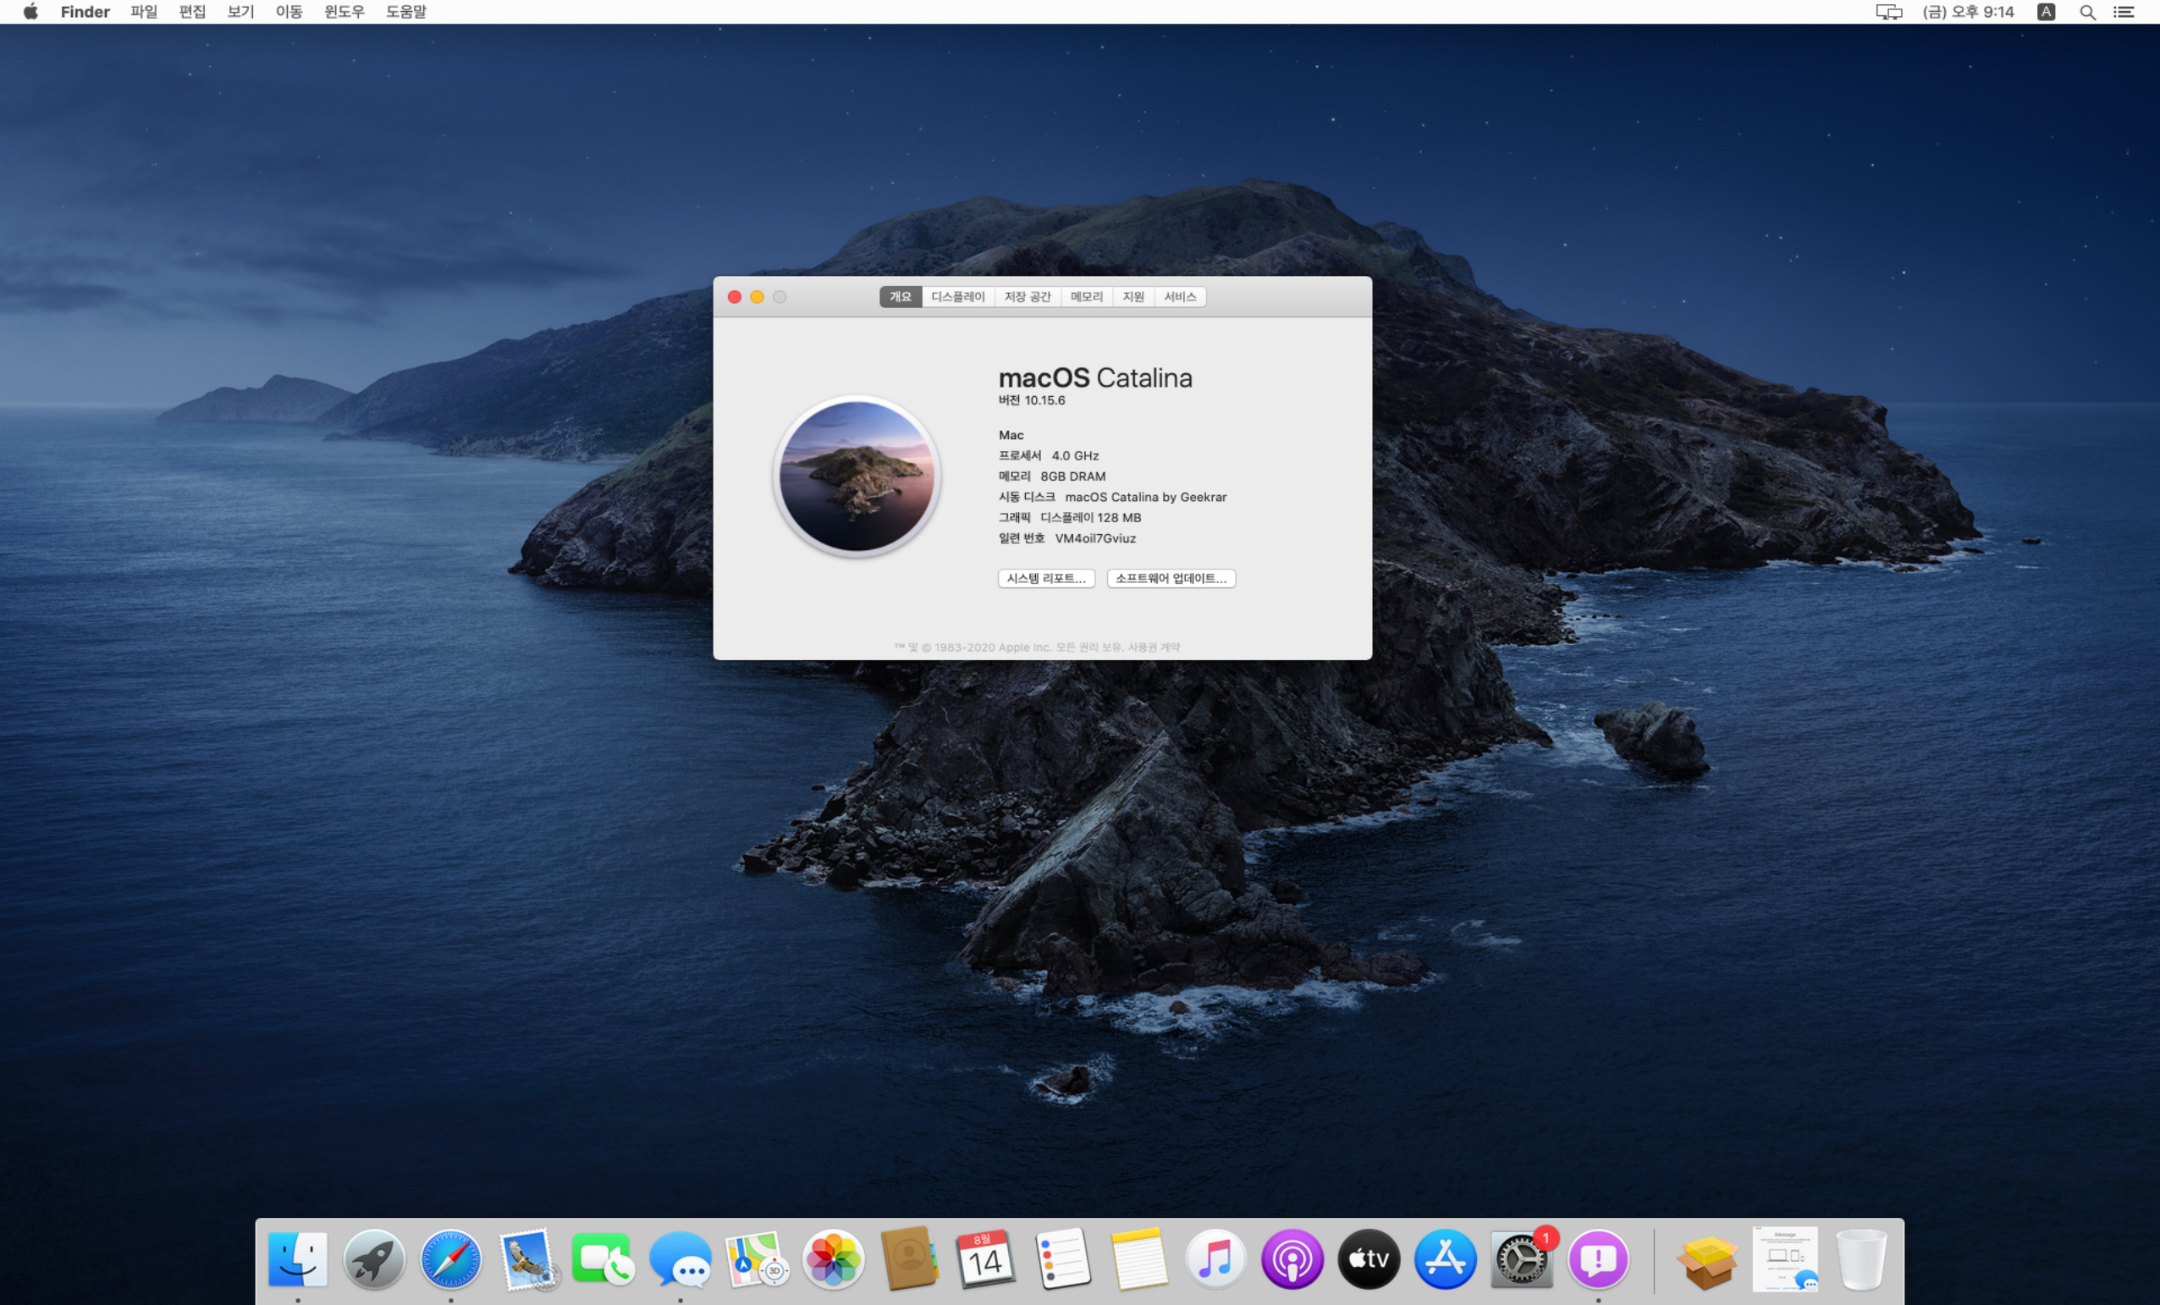This screenshot has height=1305, width=2160.
Task: Open the Finder menu in menu bar
Action: point(85,12)
